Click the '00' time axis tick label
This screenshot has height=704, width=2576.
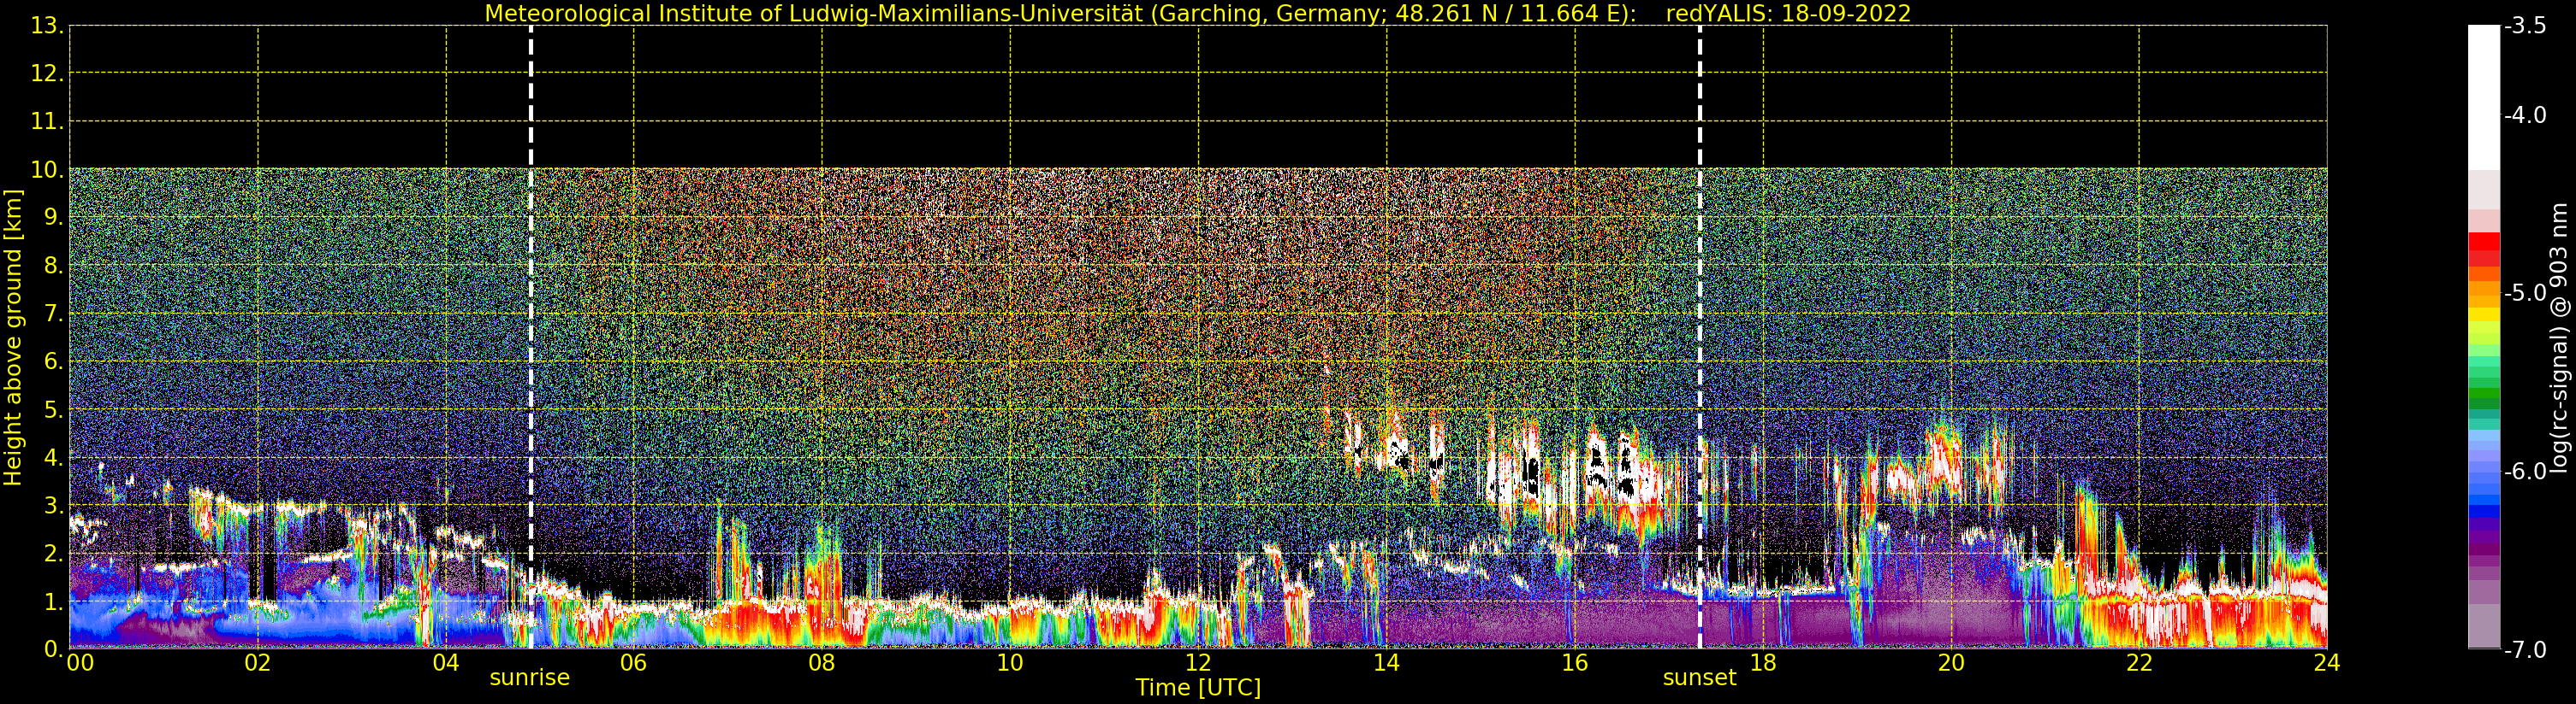[81, 663]
